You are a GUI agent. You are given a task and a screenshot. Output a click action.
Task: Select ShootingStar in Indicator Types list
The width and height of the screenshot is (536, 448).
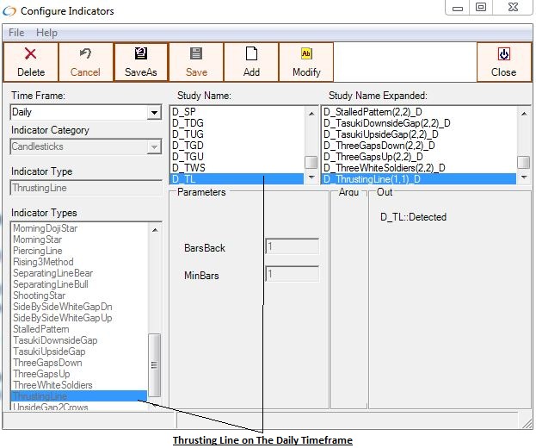coord(40,296)
